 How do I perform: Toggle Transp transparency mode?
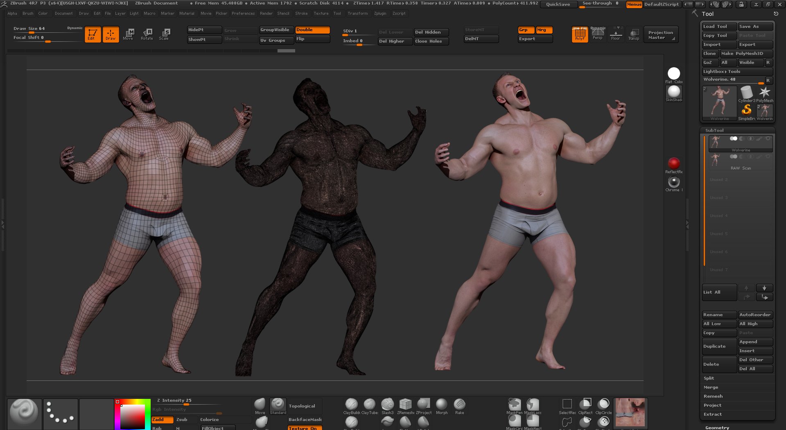point(634,34)
